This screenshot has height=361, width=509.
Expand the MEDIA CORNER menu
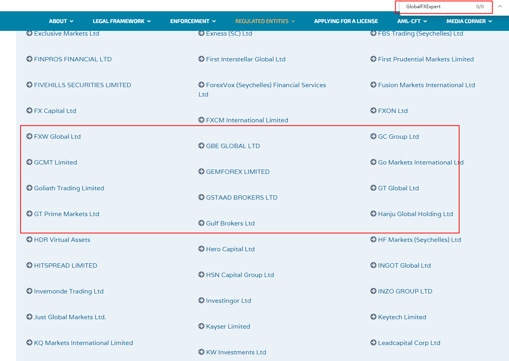(x=469, y=21)
